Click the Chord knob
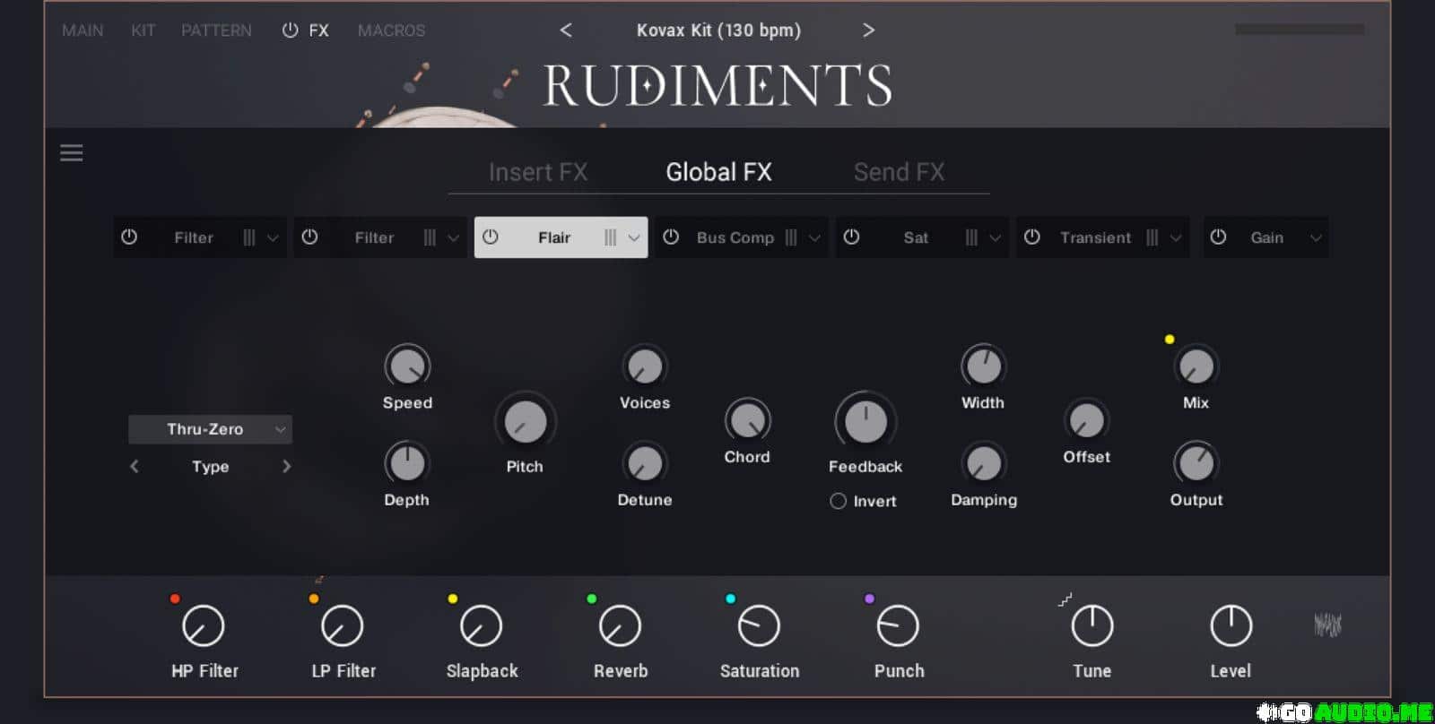Image resolution: width=1435 pixels, height=724 pixels. [x=747, y=420]
